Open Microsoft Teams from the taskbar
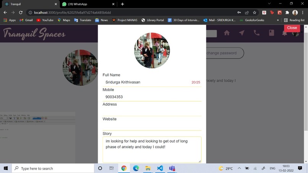 coord(172,168)
